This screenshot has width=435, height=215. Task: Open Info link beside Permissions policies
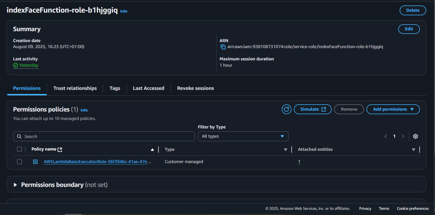click(x=84, y=110)
